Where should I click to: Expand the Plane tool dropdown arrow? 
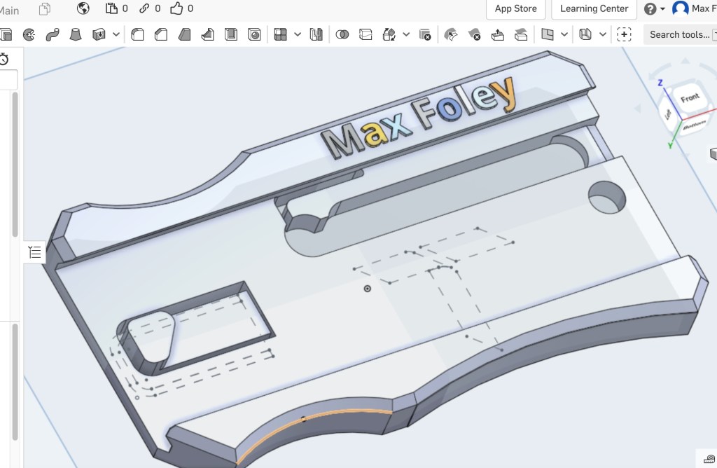point(564,34)
